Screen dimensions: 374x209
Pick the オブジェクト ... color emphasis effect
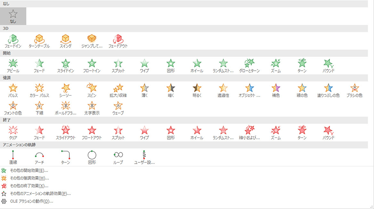249,91
